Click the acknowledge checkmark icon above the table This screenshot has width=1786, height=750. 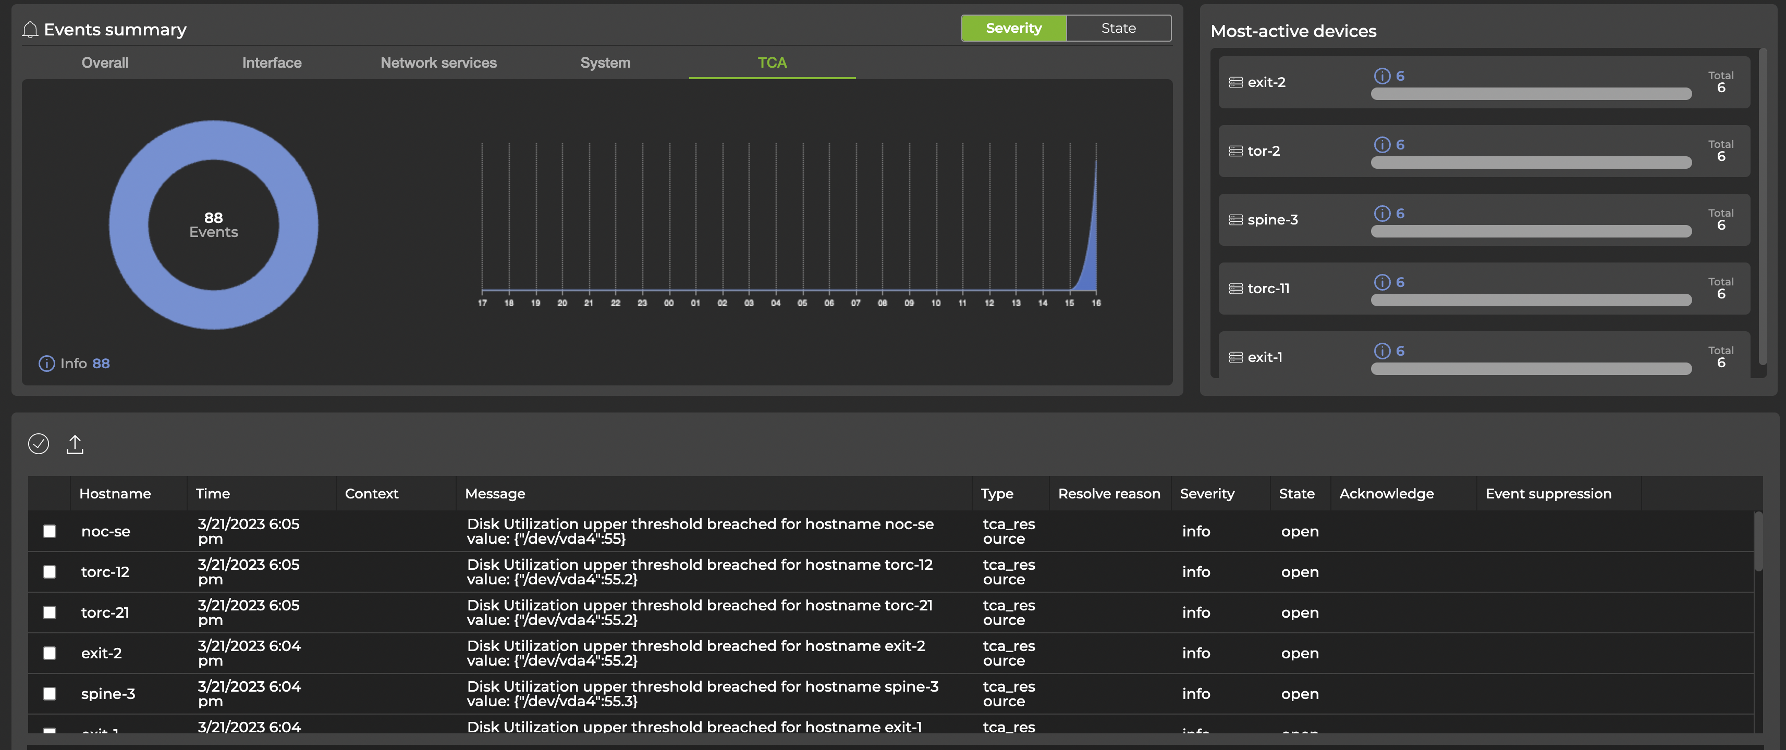tap(39, 443)
